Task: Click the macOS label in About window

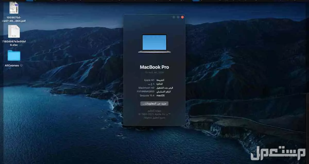Action: 160,95
